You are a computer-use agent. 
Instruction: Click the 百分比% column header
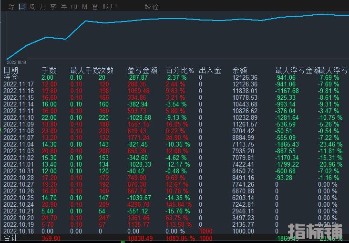click(x=180, y=70)
